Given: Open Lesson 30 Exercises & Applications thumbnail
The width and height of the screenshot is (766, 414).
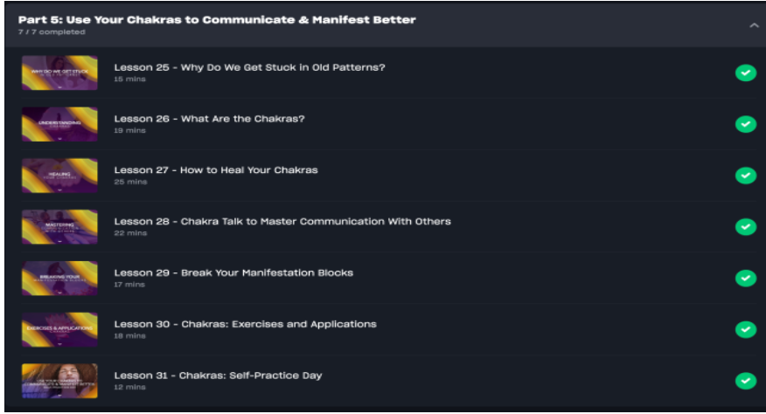Looking at the screenshot, I should tap(59, 329).
